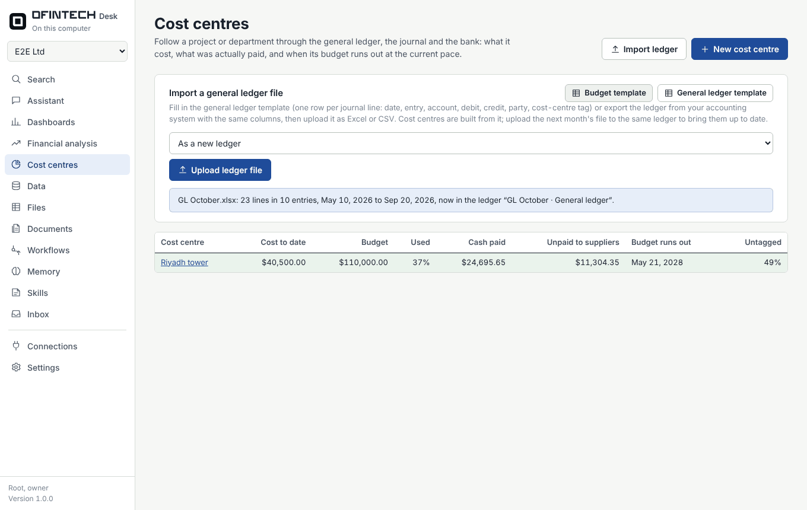Open Search from the sidebar
Image resolution: width=807 pixels, height=510 pixels.
click(67, 79)
